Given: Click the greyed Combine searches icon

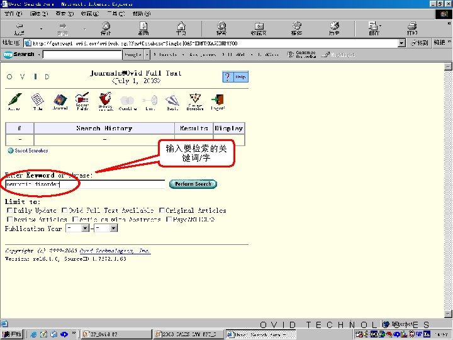Looking at the screenshot, I should (x=127, y=103).
